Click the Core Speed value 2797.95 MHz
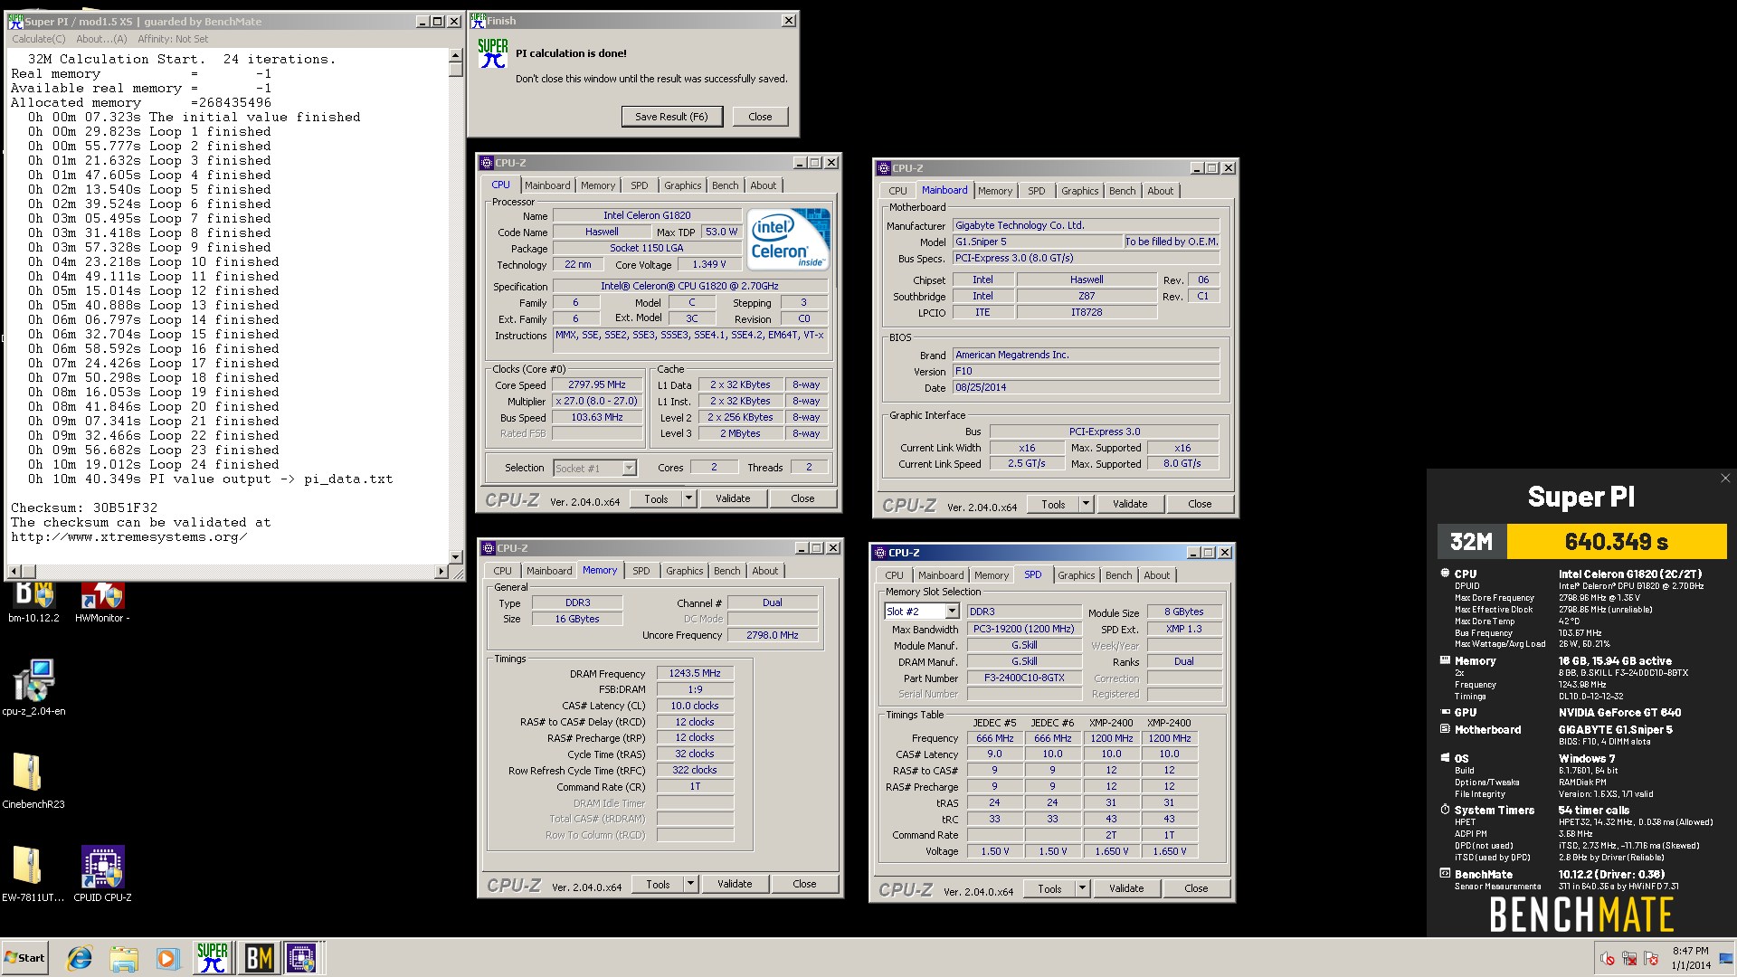1737x977 pixels. 597,384
